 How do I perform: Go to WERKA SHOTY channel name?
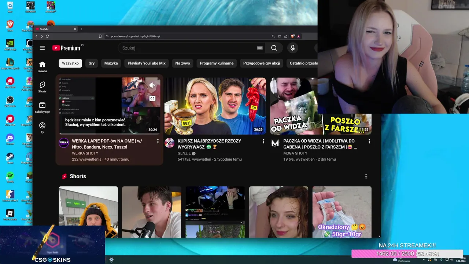[85, 153]
